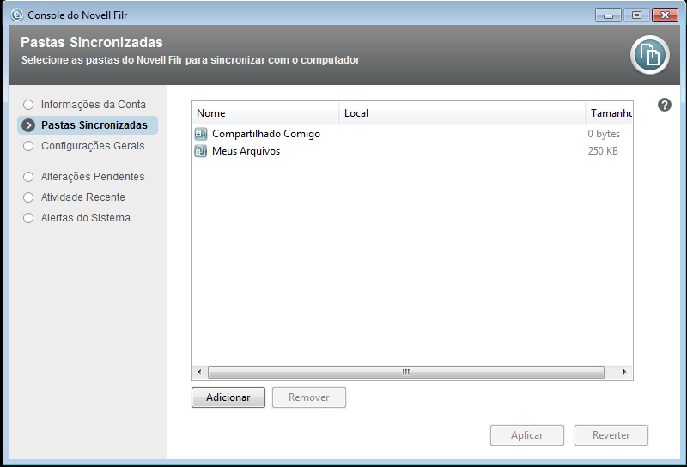Close the Console do Novell Filr window

[x=665, y=15]
